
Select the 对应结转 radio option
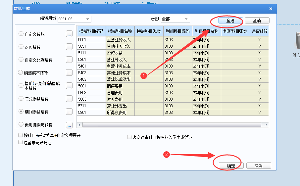[x=21, y=47]
